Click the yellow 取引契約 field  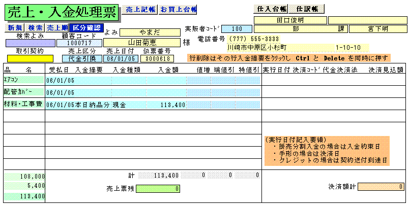point(30,58)
